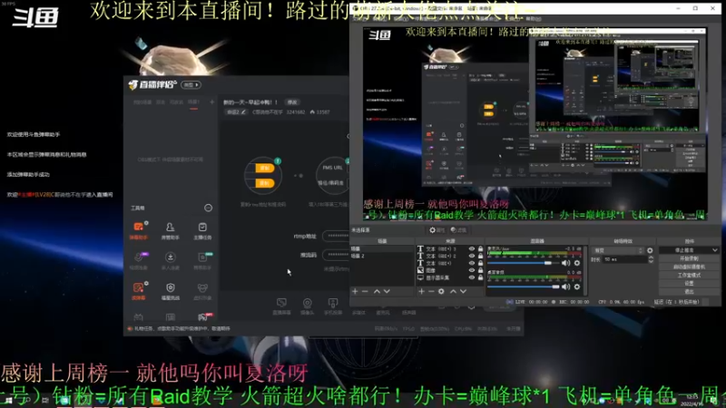The image size is (726, 408).
Task: Open the 房管助手 tool
Action: (x=171, y=230)
